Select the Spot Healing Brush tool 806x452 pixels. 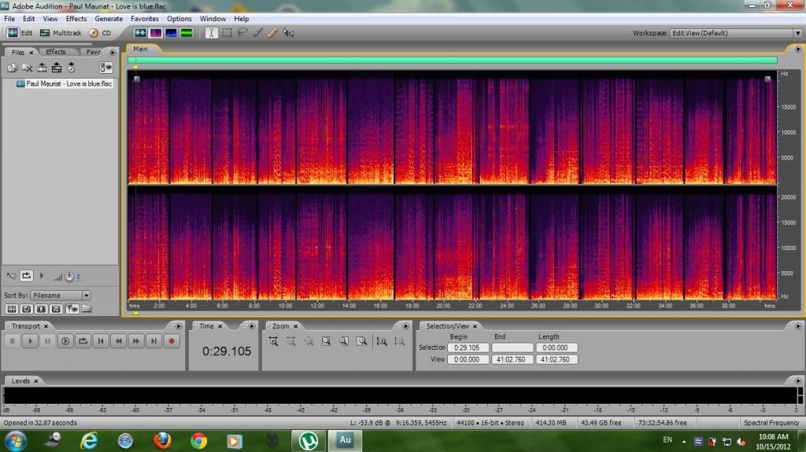coord(272,33)
